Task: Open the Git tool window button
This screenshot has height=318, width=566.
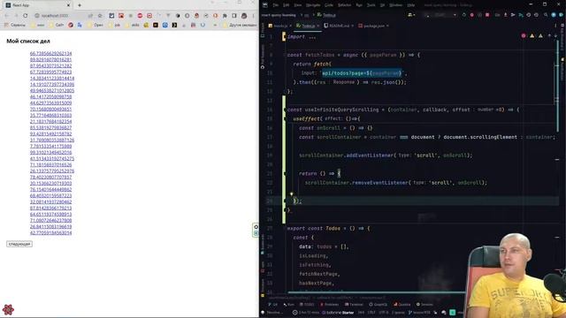Action: (273, 305)
